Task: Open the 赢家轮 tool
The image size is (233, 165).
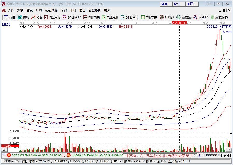Action: (x=184, y=18)
